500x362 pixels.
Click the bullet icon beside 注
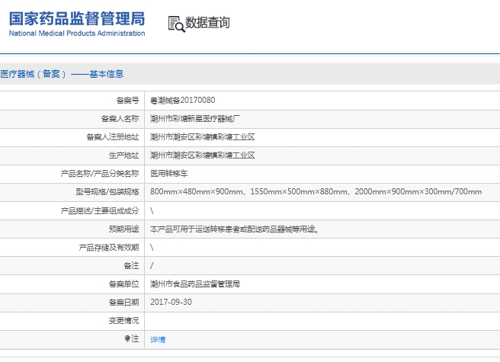click(x=127, y=338)
